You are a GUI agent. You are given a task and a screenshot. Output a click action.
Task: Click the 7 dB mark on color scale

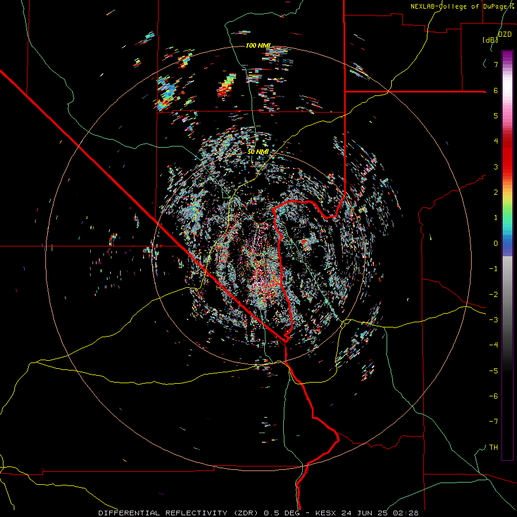(496, 64)
